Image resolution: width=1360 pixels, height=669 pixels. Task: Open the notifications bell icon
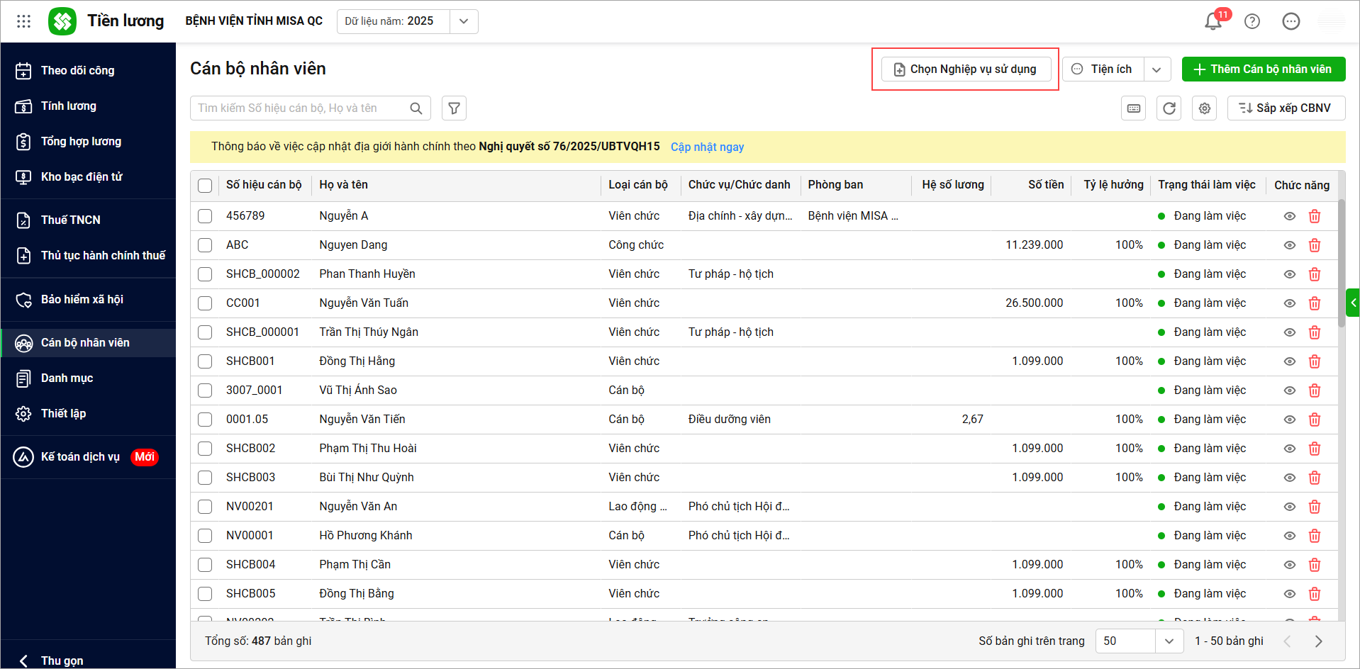pos(1213,21)
